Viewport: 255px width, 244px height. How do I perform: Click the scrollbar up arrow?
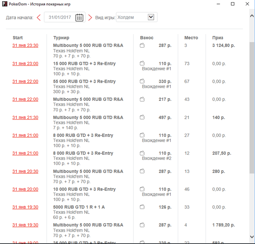252,16
